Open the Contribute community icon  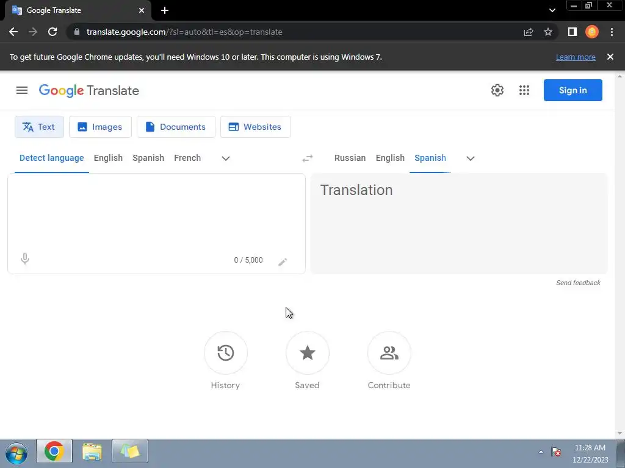[389, 353]
